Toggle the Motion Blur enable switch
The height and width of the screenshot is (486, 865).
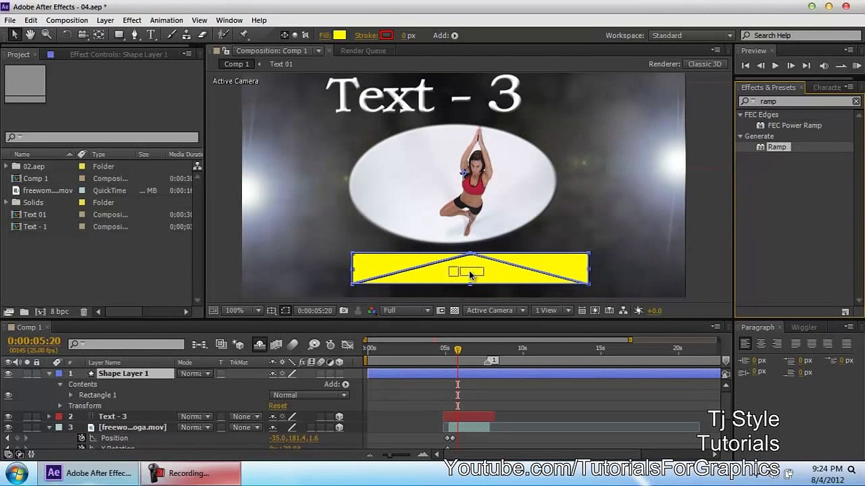tap(293, 345)
